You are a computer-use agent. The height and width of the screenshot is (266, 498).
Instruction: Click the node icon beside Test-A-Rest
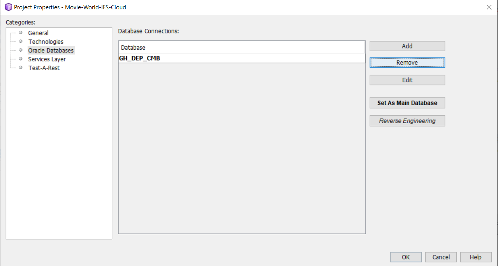pos(20,68)
